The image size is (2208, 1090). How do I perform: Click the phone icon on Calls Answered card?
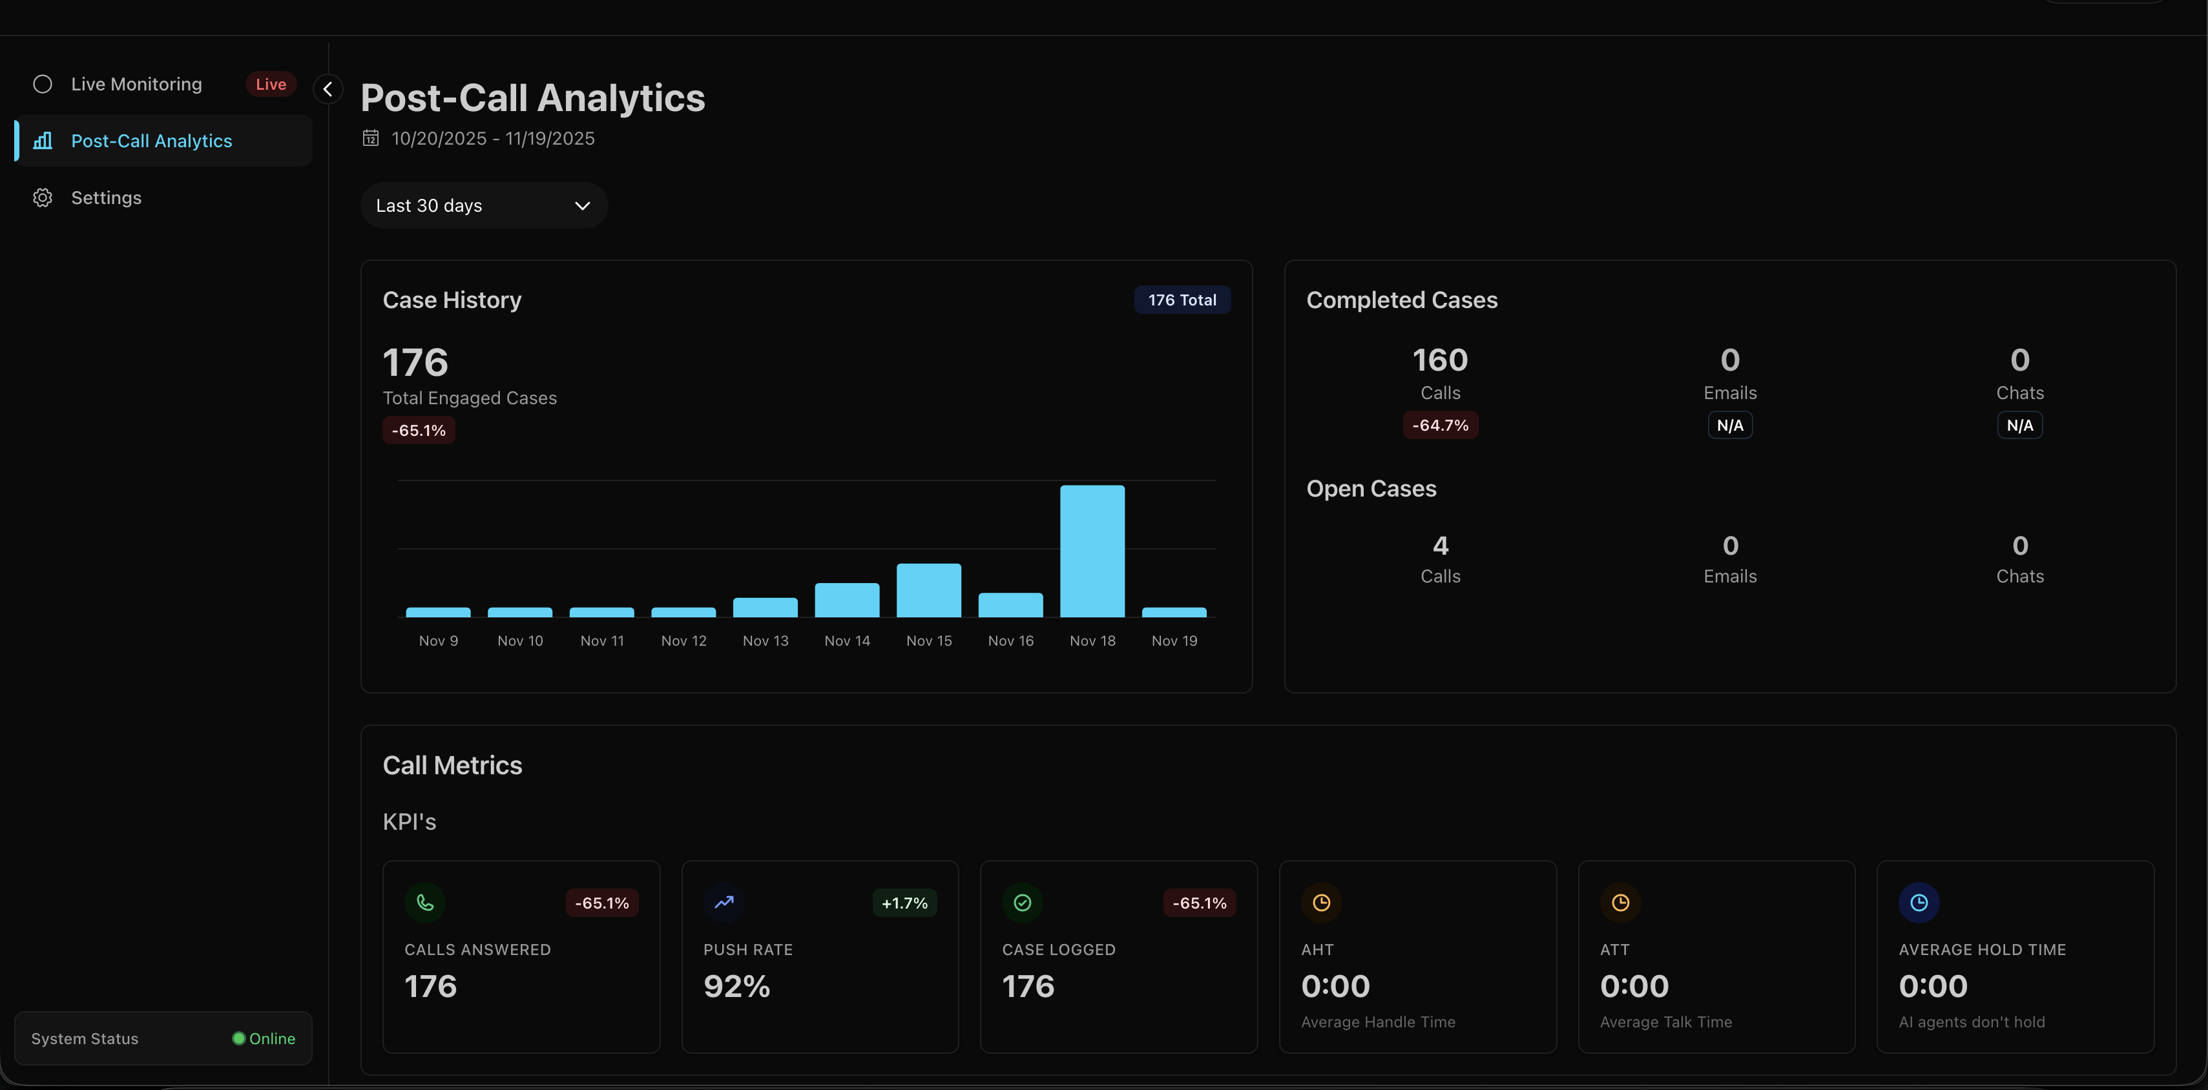coord(425,902)
